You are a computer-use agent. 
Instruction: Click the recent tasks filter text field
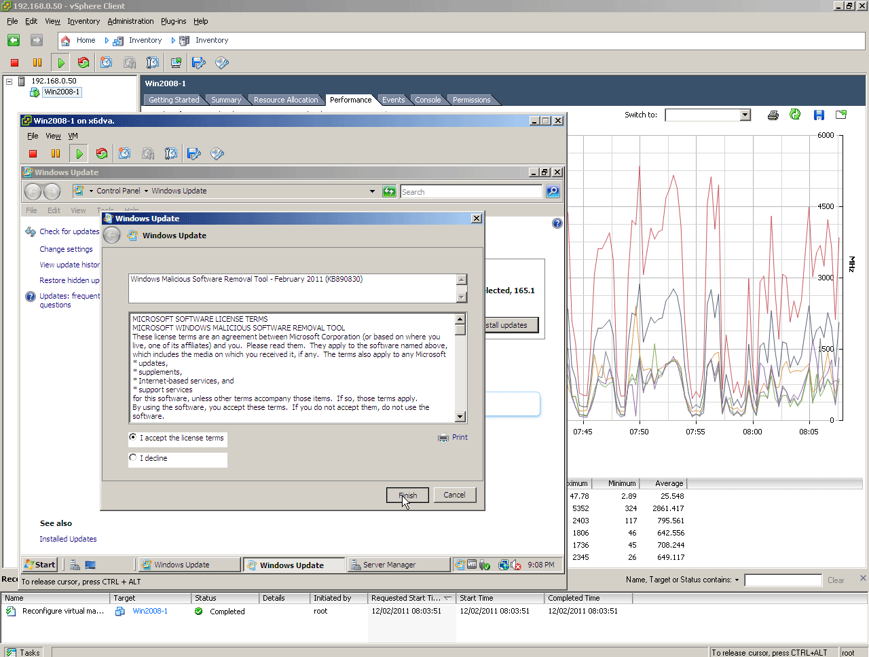783,580
